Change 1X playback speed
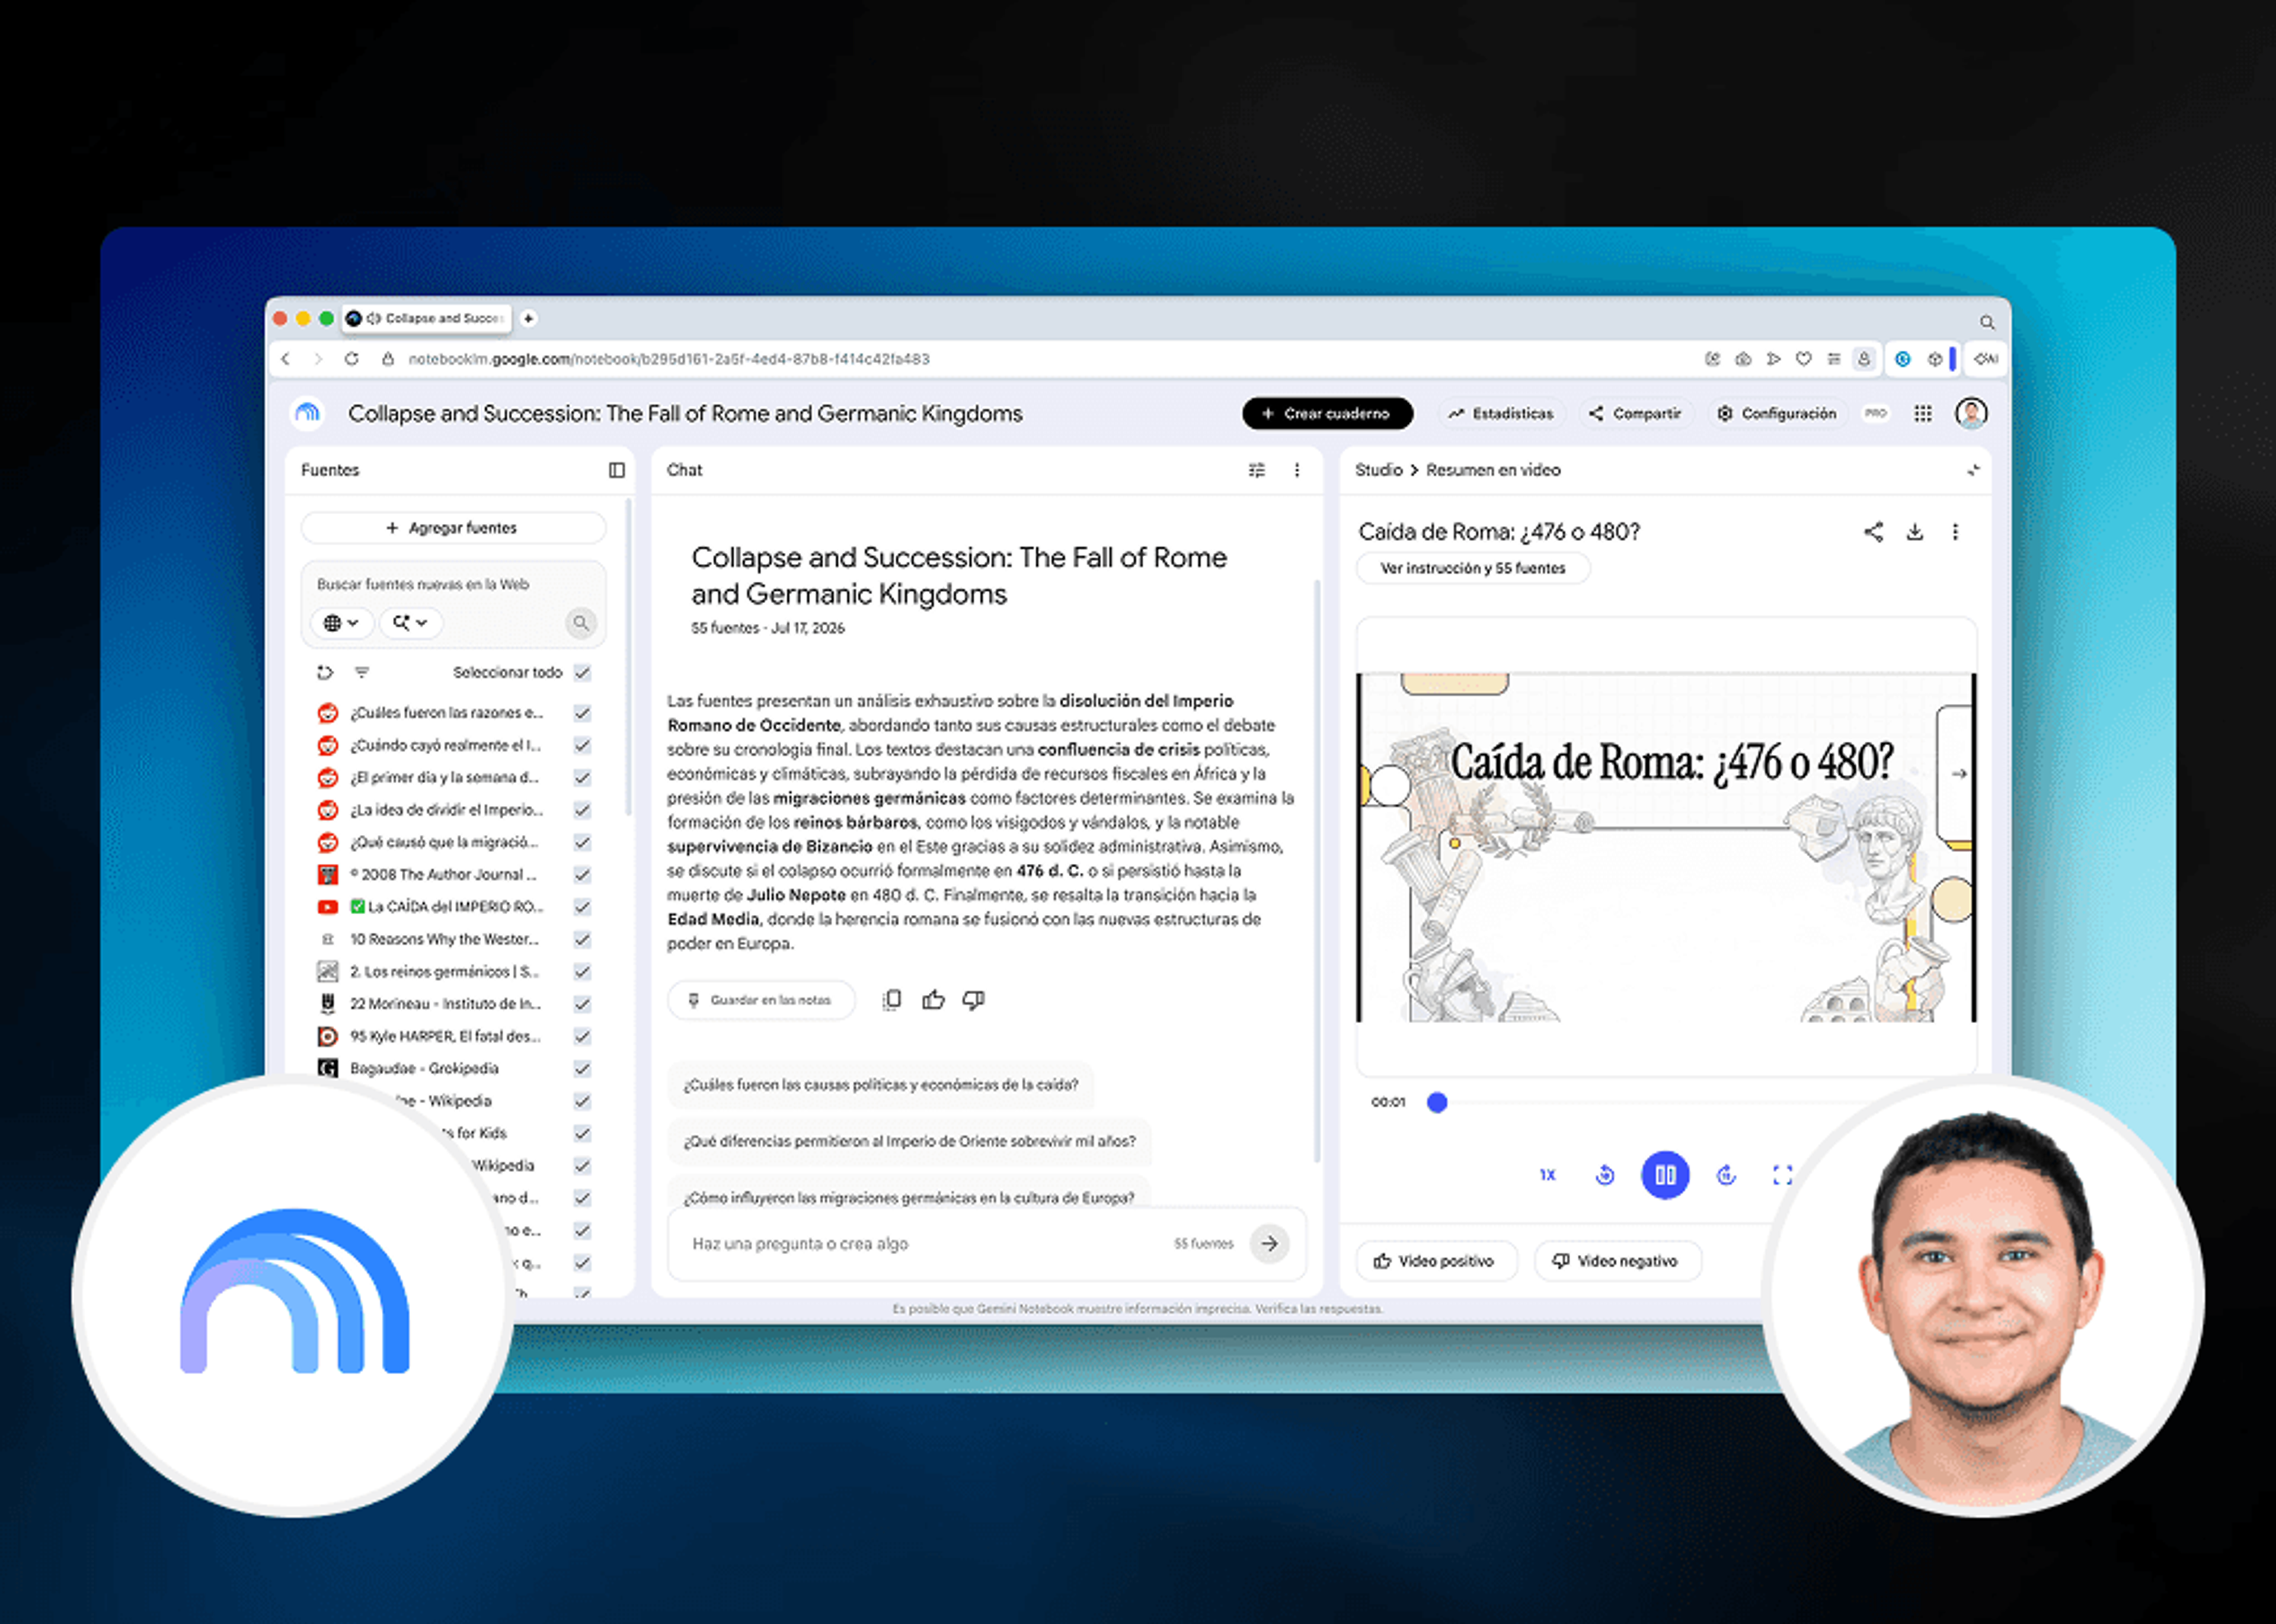The height and width of the screenshot is (1624, 2276). click(x=1548, y=1175)
